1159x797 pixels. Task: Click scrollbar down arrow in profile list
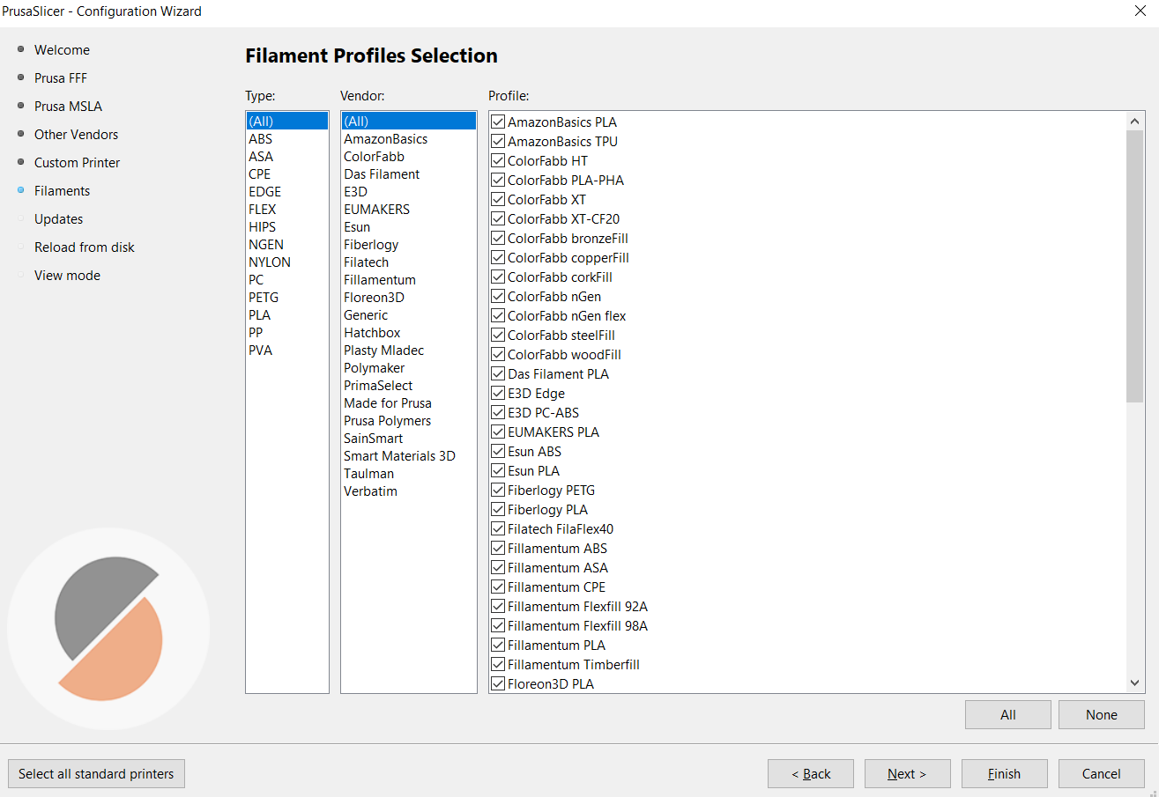1134,683
